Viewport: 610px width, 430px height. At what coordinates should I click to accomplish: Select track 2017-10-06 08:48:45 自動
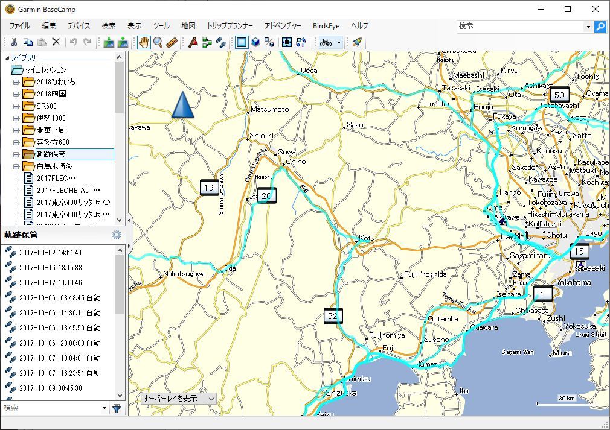[60, 297]
